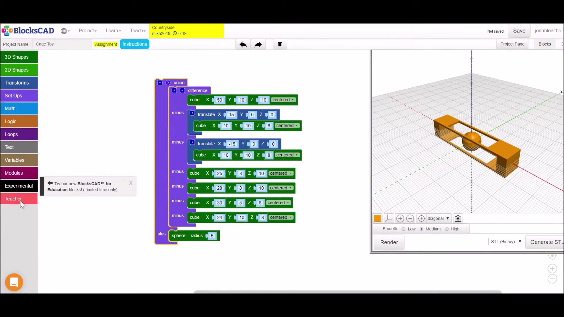Image resolution: width=564 pixels, height=317 pixels.
Task: Select High smoothness radio button
Action: click(x=447, y=229)
